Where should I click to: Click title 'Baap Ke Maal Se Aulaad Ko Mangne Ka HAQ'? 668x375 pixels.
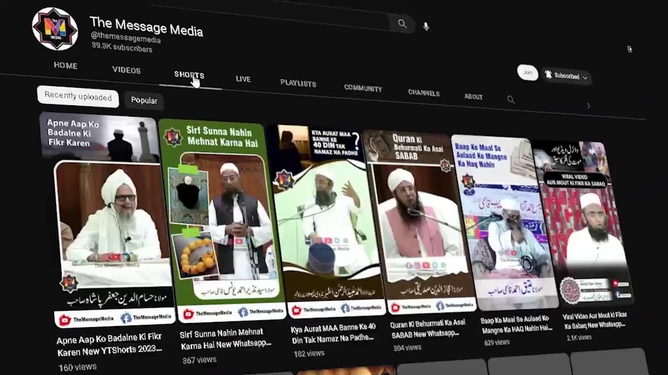coord(517,323)
